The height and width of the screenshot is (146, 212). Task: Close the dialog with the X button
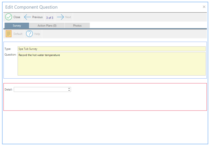[x=204, y=7]
